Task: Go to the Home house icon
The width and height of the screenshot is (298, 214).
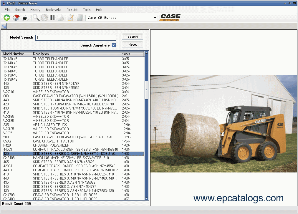Action: [x=16, y=18]
